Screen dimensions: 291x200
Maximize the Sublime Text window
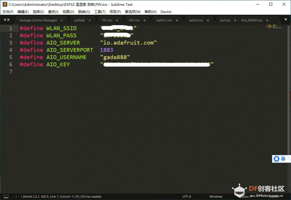pos(271,4)
